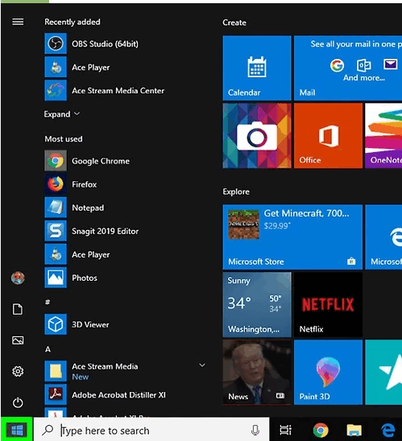
Task: Open the Pictures sidebar icon
Action: point(18,340)
